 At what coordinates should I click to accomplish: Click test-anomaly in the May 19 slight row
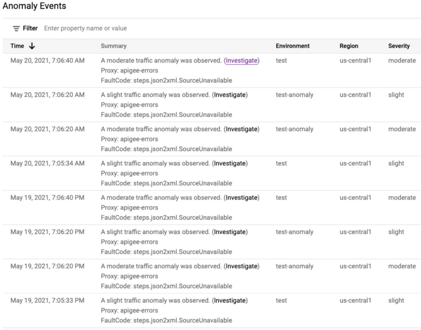(295, 232)
